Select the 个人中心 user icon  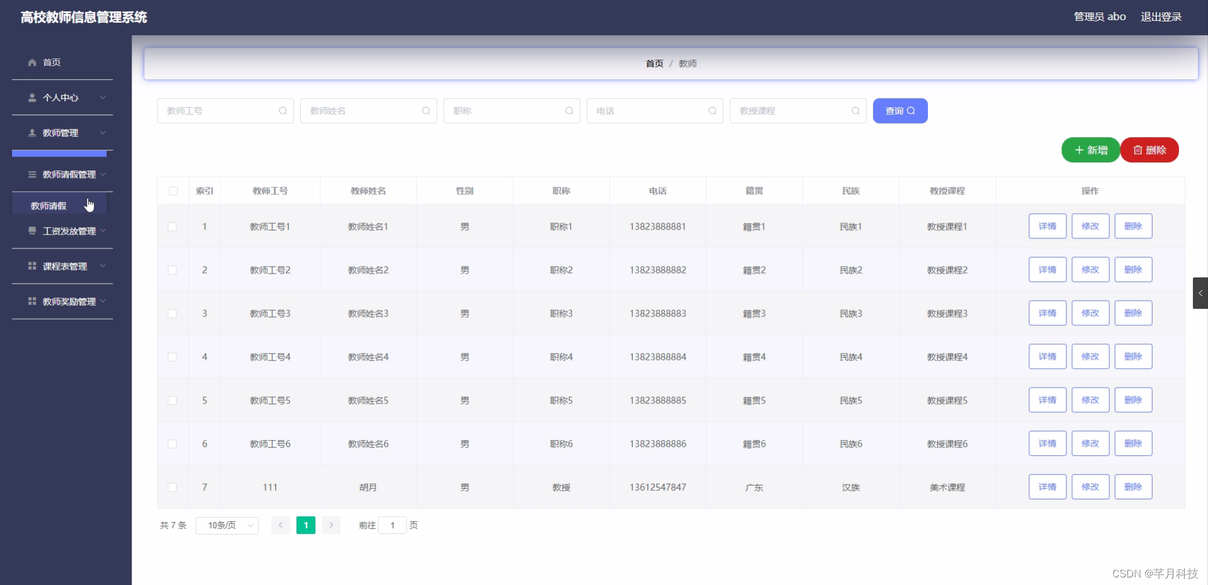pyautogui.click(x=31, y=97)
